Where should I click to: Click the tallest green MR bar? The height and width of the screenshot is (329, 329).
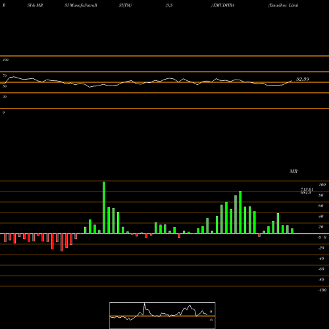[x=104, y=207]
